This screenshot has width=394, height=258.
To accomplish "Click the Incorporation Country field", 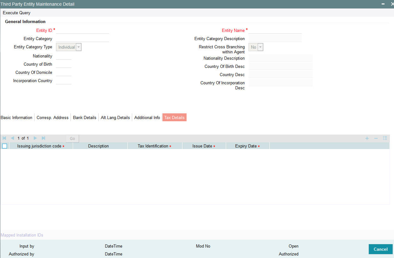I will pos(64,81).
